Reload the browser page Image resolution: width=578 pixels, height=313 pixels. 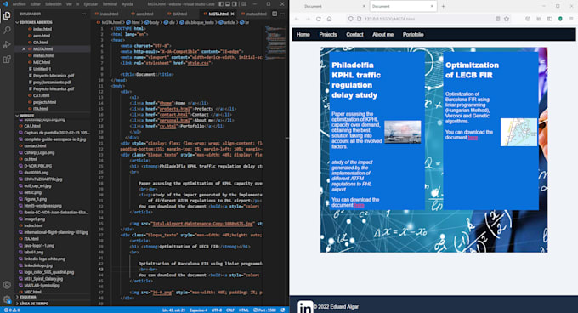319,19
